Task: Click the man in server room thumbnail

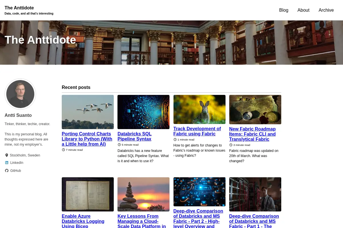Action: (255, 194)
